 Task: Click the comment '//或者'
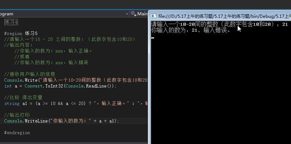coord(22,57)
